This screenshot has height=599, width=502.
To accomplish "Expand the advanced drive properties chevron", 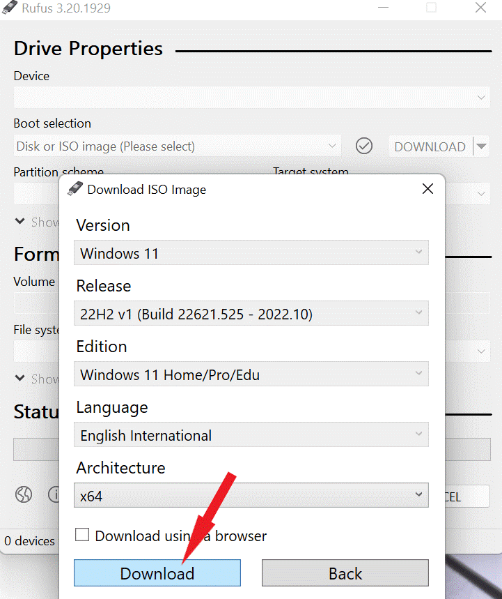I will coord(19,221).
